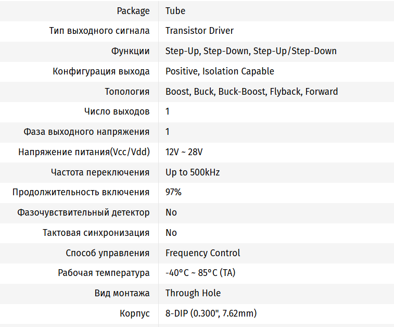394x327 pixels.
Task: Click the 'Transistor Driver' value
Action: [199, 31]
